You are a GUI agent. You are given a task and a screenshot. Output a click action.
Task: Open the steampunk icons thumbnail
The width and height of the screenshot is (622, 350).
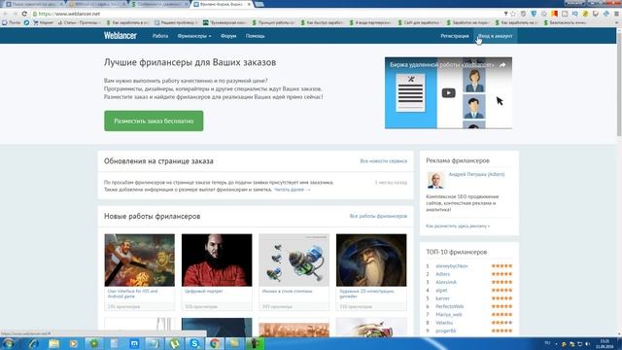[294, 260]
